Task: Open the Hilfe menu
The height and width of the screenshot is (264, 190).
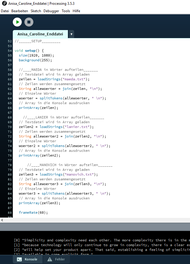Action: point(76,11)
